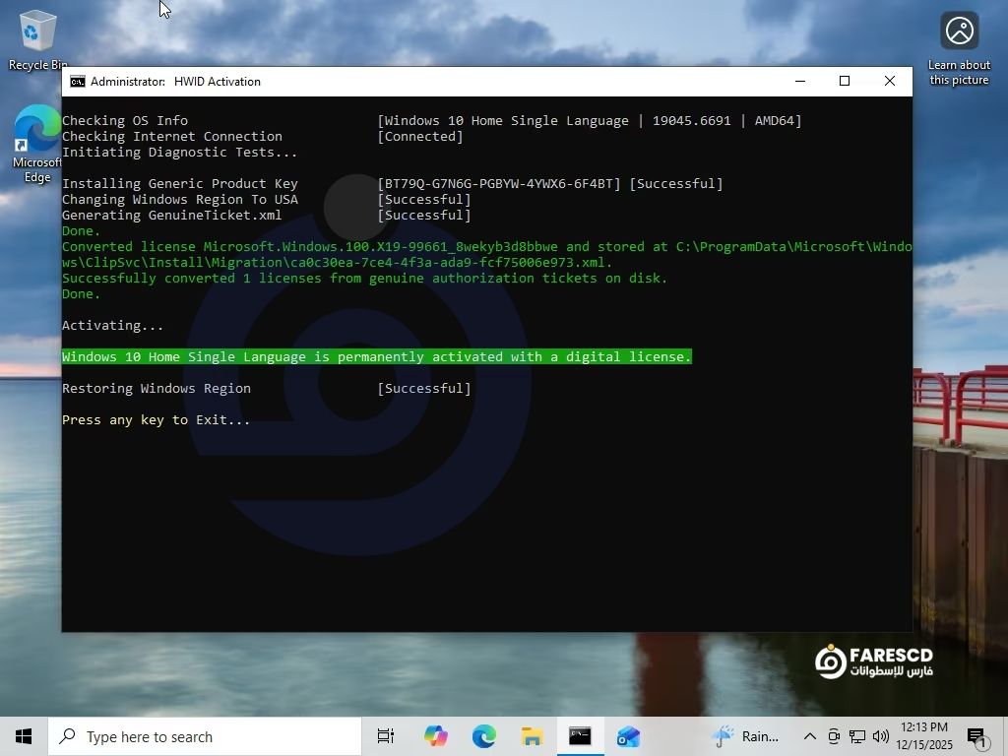This screenshot has width=1008, height=756.
Task: Open File Explorer from the taskbar
Action: coord(532,736)
